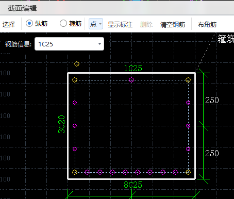The height and width of the screenshot is (199, 234).
Task: Click the stray yellow rebar circle above section
Action: click(77, 64)
